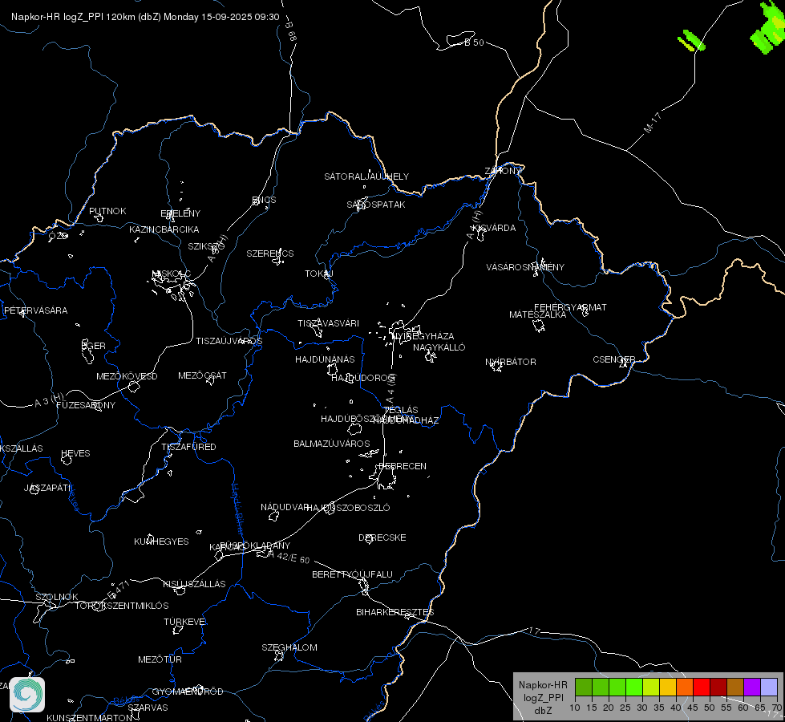Click the MISKOLC city label
The height and width of the screenshot is (722, 785).
pos(172,274)
